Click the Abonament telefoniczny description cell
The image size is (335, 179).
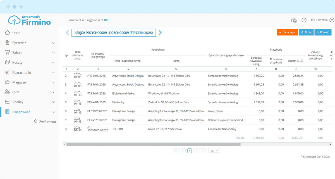pos(222,129)
